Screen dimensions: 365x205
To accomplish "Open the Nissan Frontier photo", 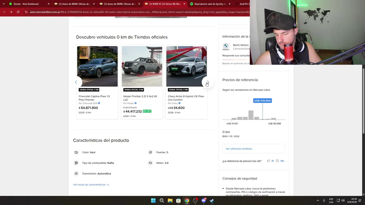I will click(x=142, y=66).
